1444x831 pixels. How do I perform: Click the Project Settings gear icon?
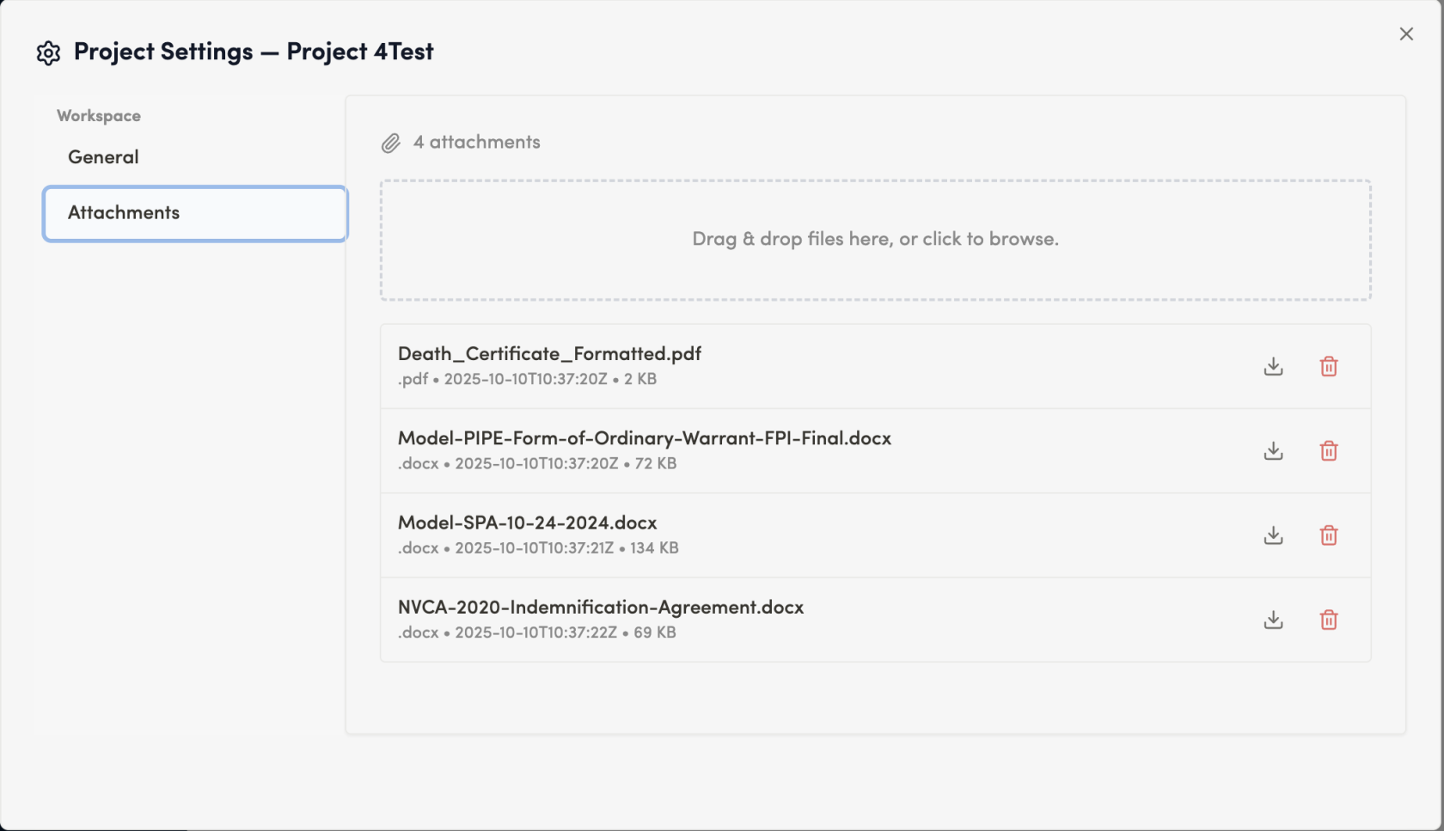49,52
